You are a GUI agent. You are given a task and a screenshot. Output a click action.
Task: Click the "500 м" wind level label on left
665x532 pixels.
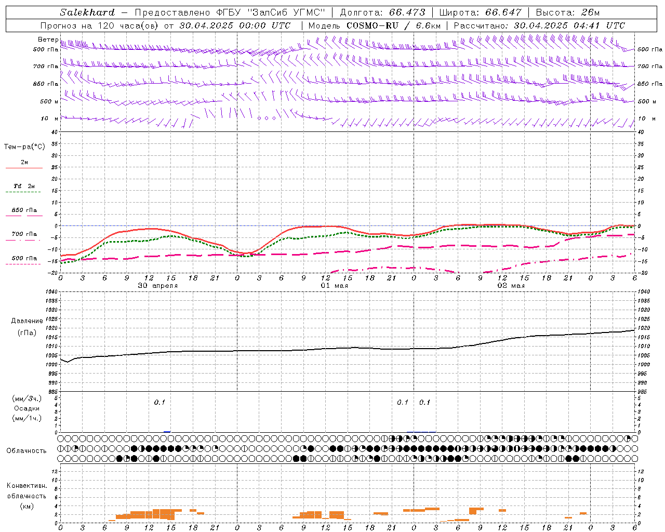[x=49, y=101]
